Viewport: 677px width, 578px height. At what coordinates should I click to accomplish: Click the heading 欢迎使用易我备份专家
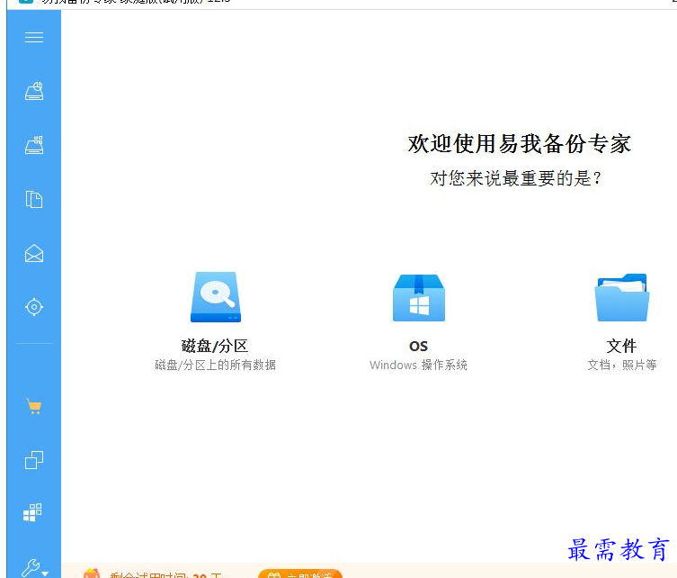pos(519,143)
